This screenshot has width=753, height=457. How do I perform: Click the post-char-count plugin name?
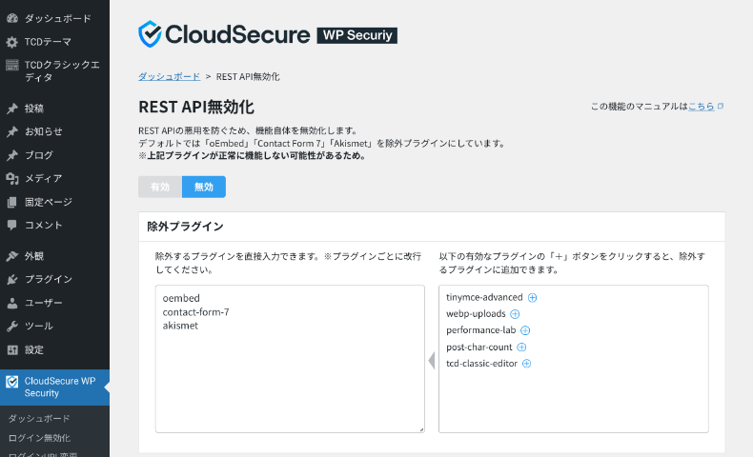478,347
